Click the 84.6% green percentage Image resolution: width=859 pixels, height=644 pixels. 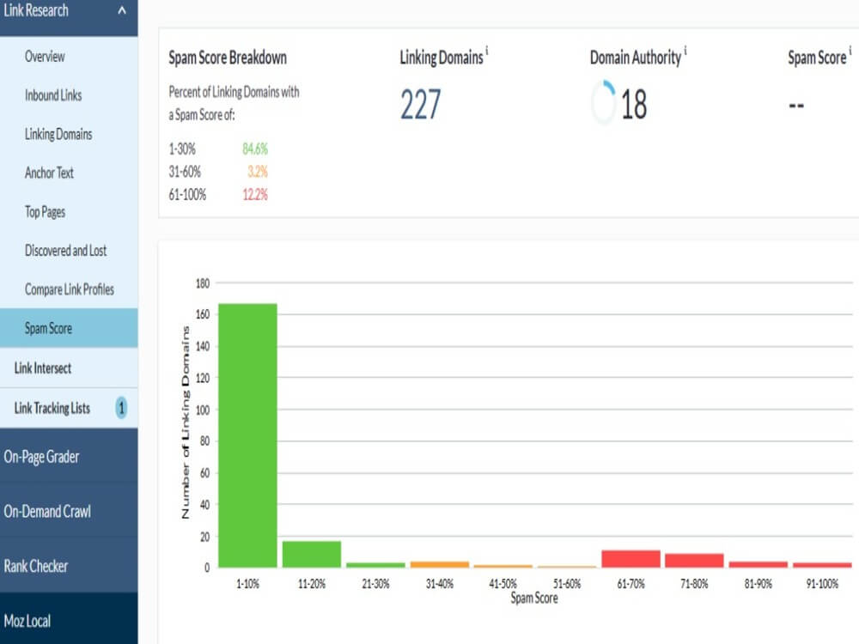(x=255, y=149)
